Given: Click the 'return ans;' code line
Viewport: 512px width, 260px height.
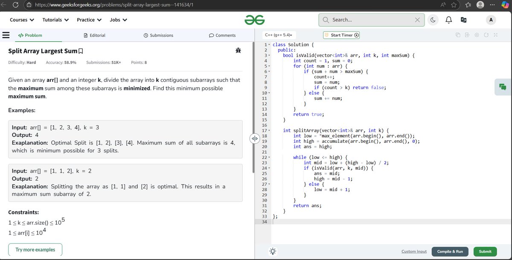Looking at the screenshot, I should point(308,205).
